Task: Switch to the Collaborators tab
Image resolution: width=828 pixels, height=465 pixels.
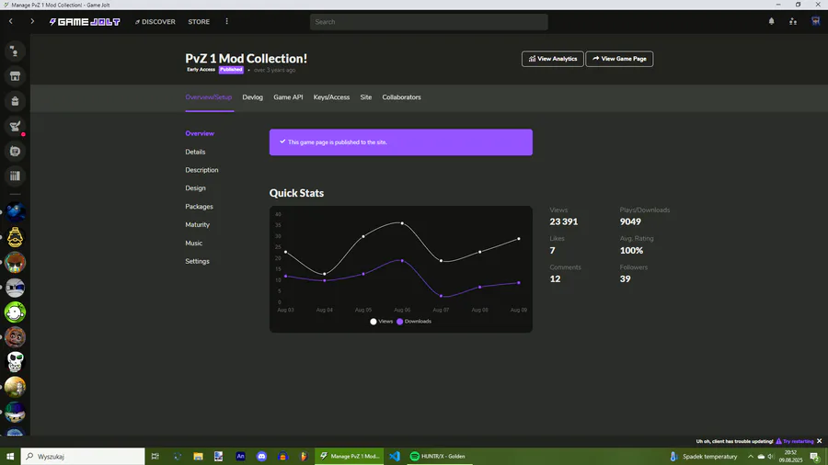Action: [401, 97]
